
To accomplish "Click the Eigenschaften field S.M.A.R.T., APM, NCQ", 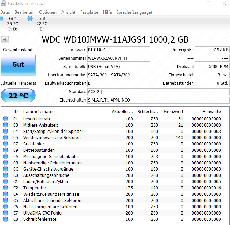I will click(x=158, y=100).
